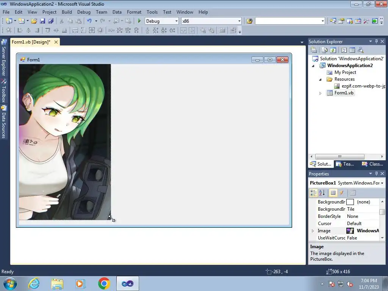Open the Debug menu
Viewport: 388px width, 291px height.
coord(84,12)
